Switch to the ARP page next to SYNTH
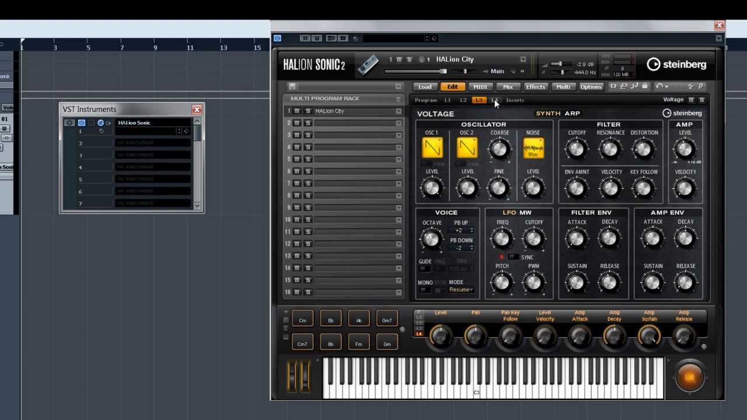The image size is (747, 420). click(x=572, y=113)
